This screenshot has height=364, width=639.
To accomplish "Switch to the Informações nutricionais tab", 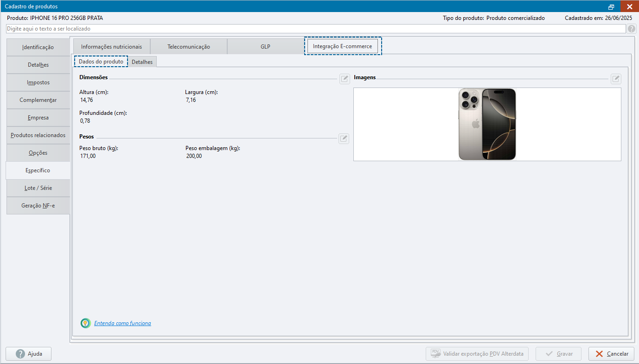I will (112, 47).
